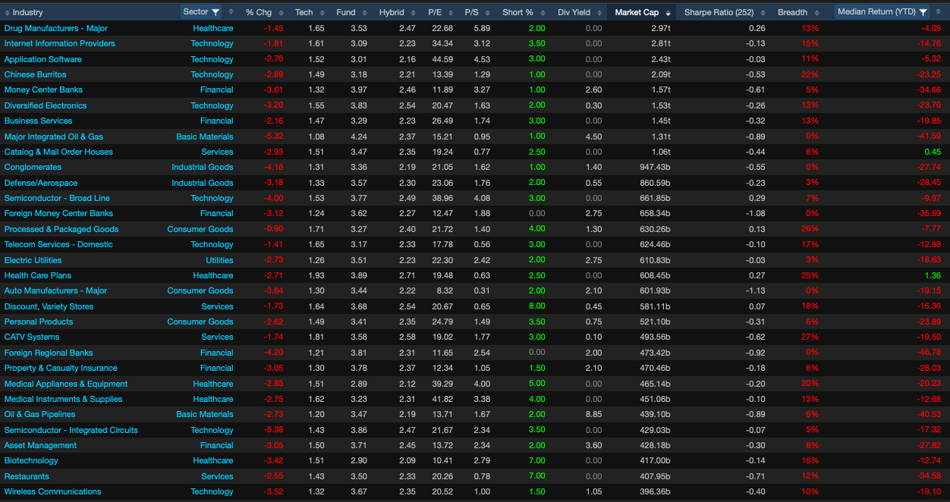Click the 1.36 median return value
The image size is (950, 502).
[933, 275]
